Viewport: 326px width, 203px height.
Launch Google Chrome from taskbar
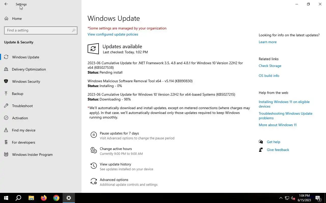click(56, 198)
